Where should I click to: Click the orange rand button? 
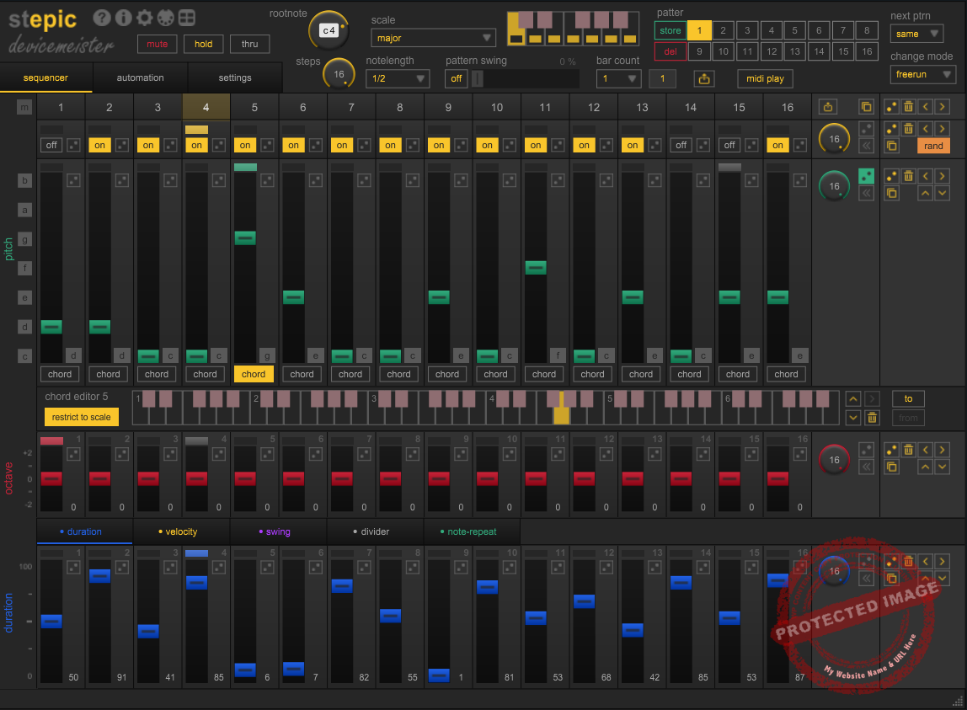coord(933,146)
